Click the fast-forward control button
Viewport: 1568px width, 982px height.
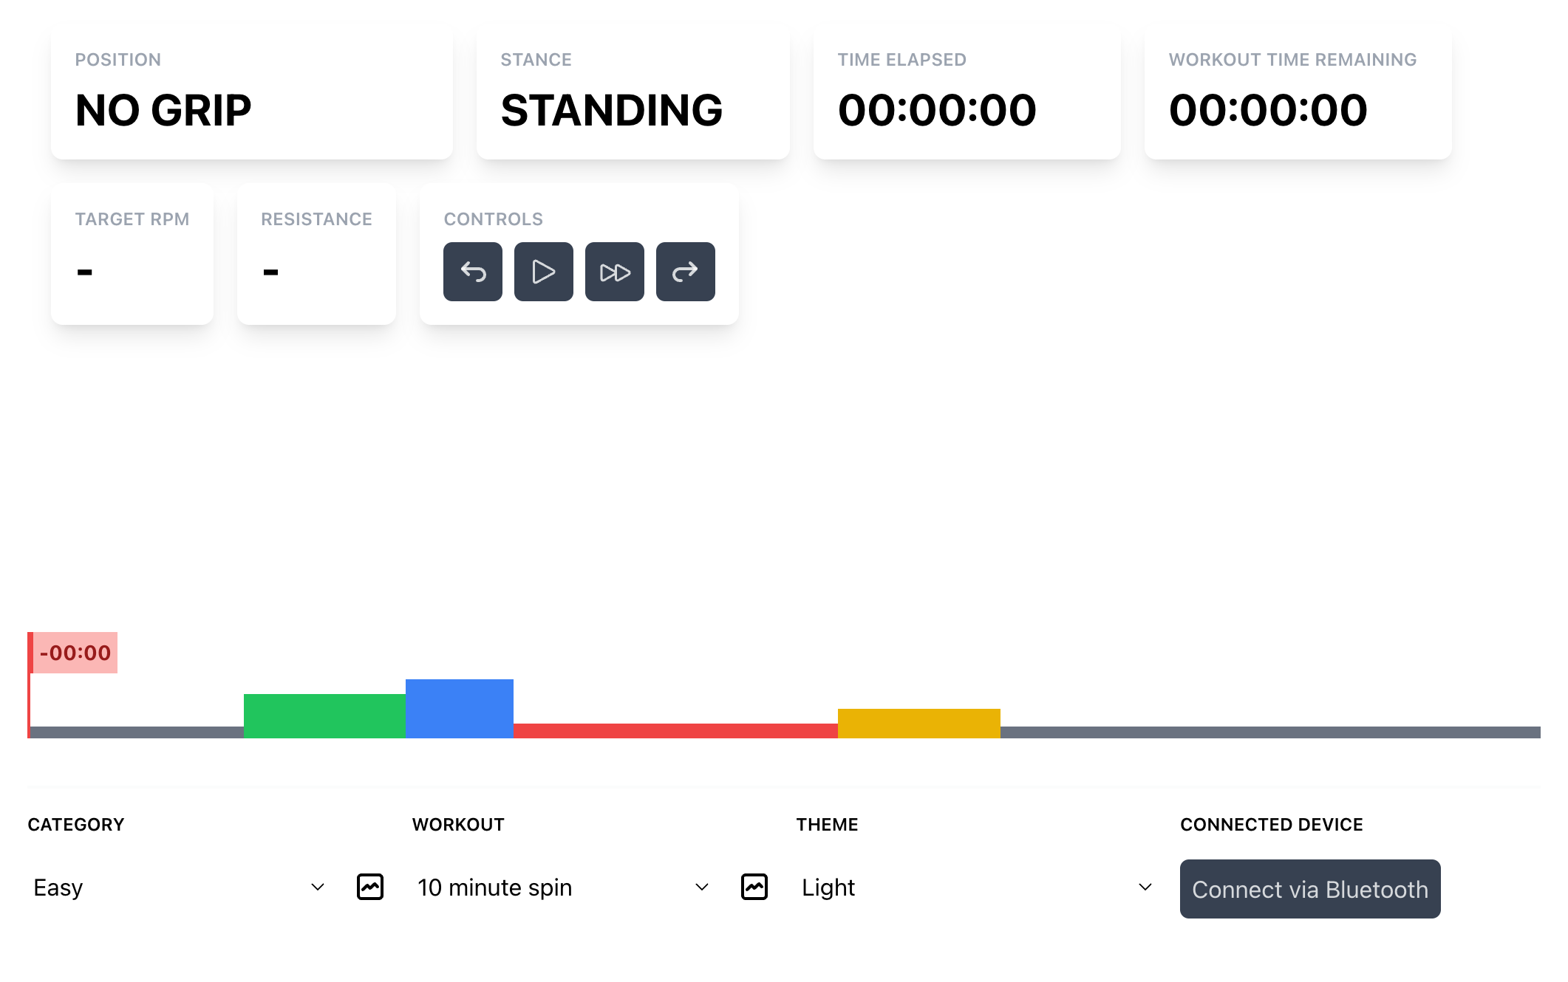(615, 272)
